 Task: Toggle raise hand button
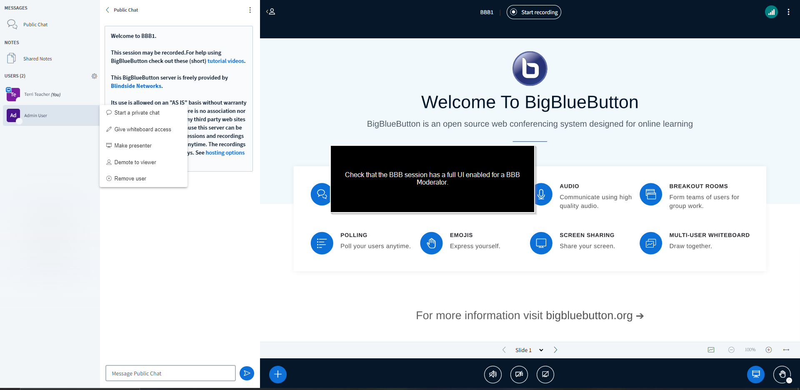pyautogui.click(x=782, y=374)
